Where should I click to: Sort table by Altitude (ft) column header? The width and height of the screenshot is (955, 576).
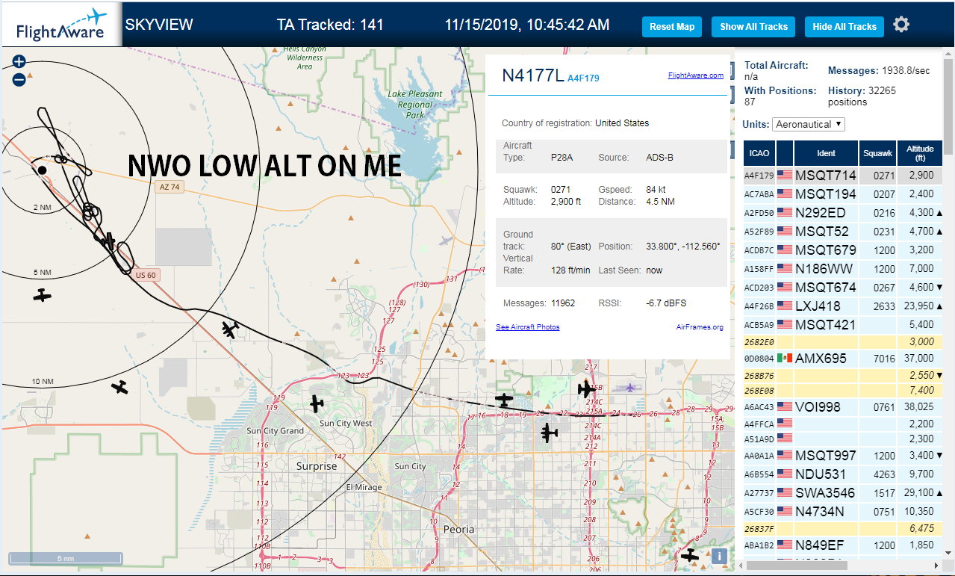point(921,153)
